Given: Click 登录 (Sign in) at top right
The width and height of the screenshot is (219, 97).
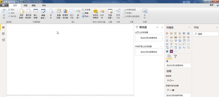Looking at the screenshot, I should tap(211, 5).
